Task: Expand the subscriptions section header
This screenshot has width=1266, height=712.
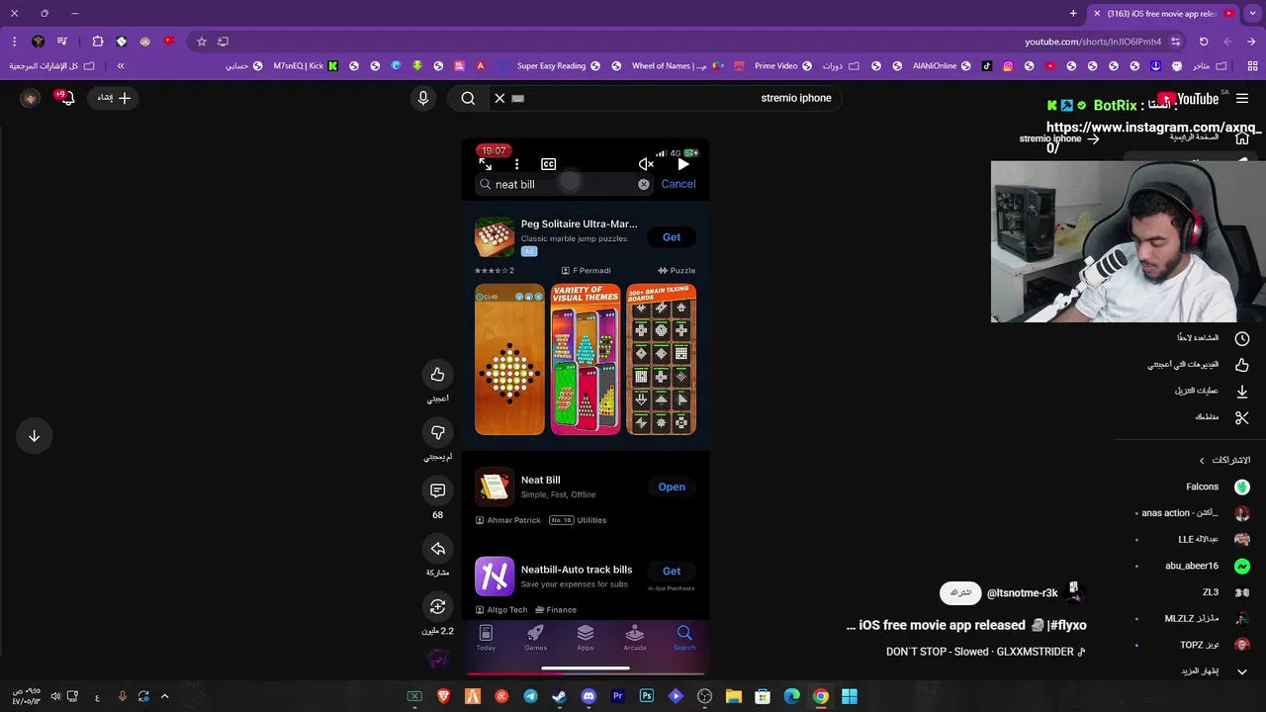Action: pyautogui.click(x=1224, y=460)
